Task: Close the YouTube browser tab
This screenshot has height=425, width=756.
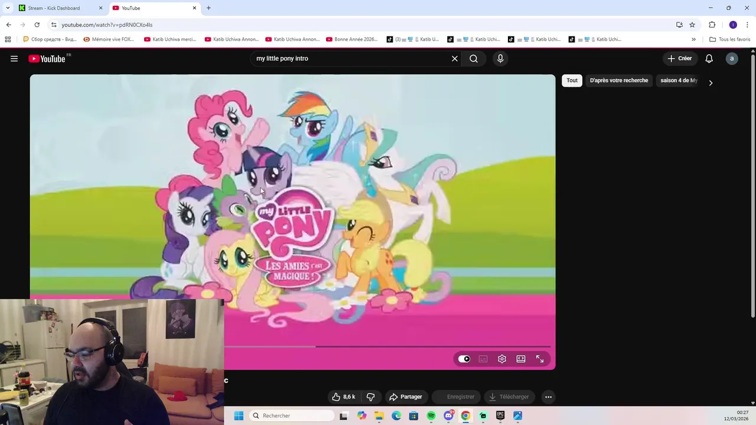Action: click(x=194, y=8)
